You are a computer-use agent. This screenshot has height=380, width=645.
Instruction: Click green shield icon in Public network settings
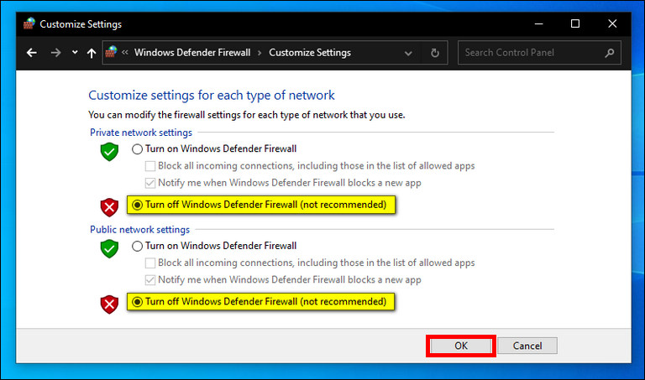pyautogui.click(x=109, y=248)
